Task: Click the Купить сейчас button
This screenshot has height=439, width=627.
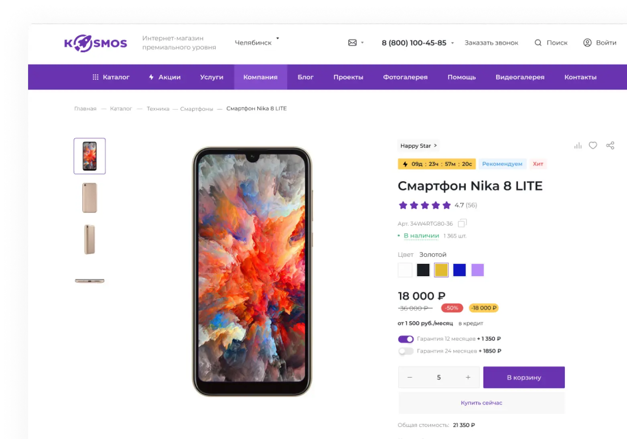Action: click(x=481, y=403)
